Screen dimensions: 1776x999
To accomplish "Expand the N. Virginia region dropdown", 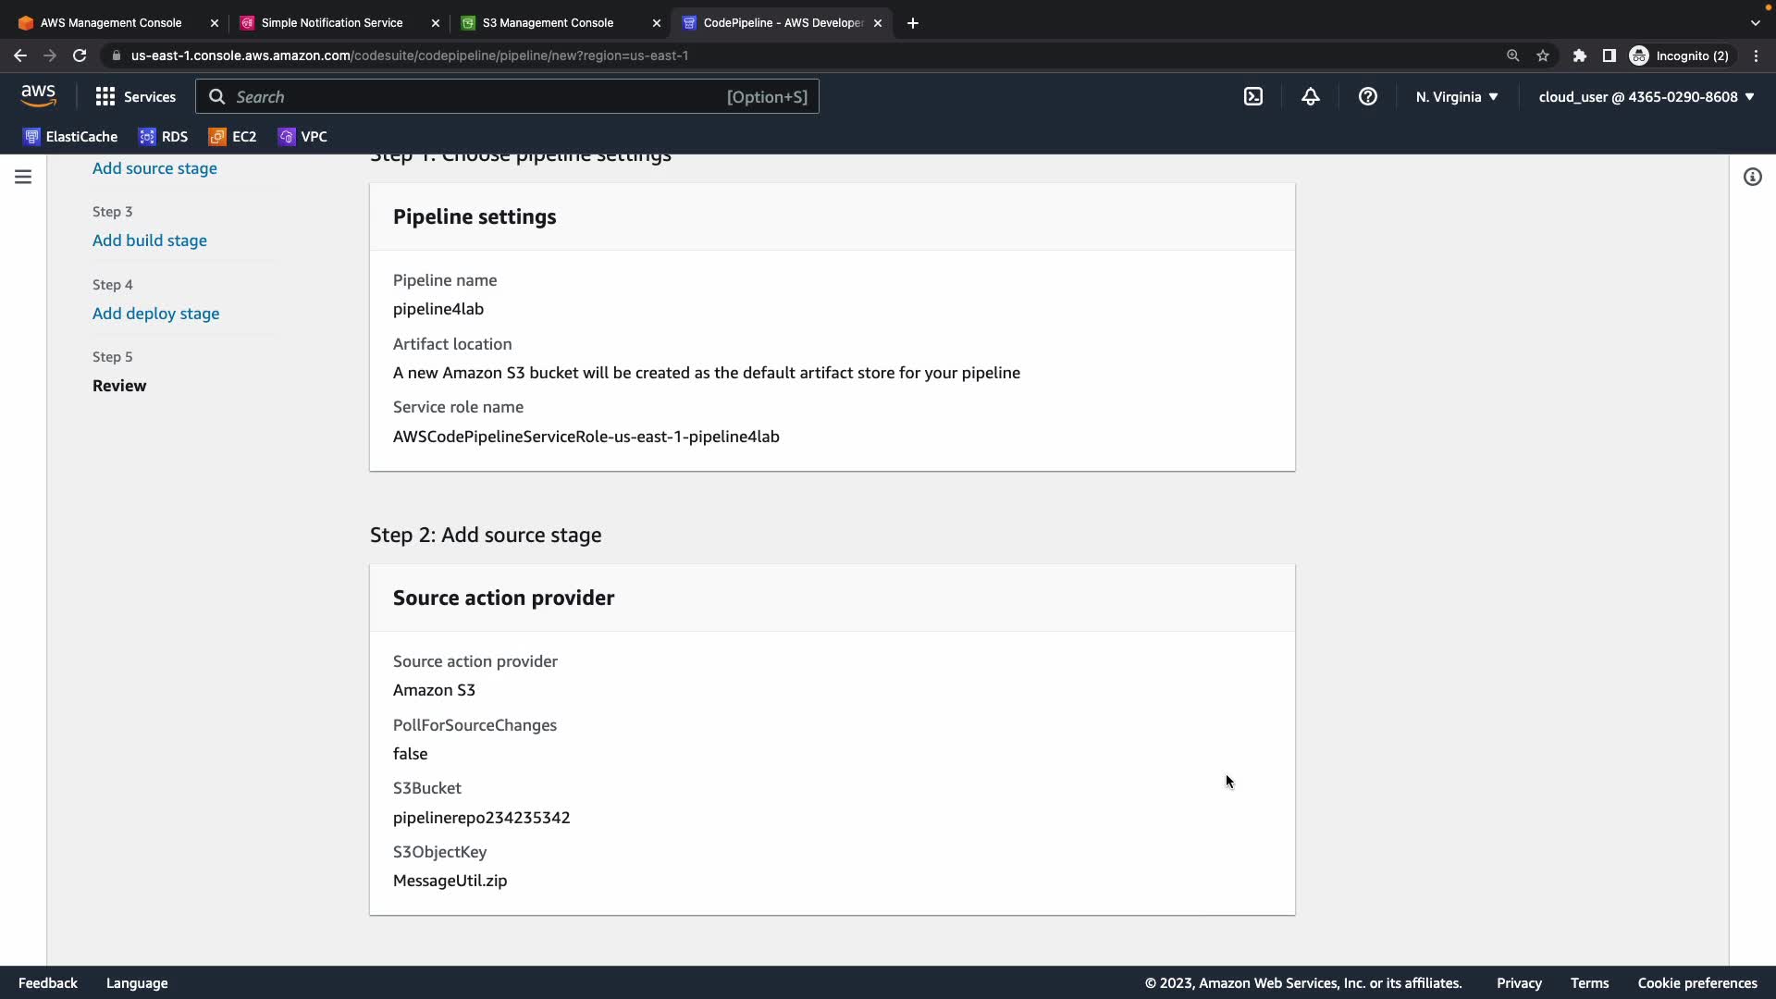I will pos(1457,96).
